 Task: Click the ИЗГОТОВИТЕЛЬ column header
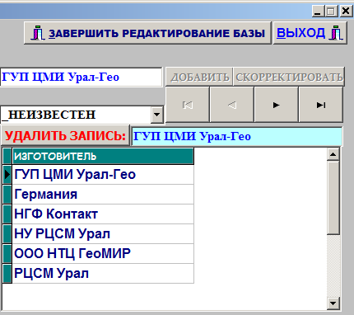pyautogui.click(x=103, y=157)
